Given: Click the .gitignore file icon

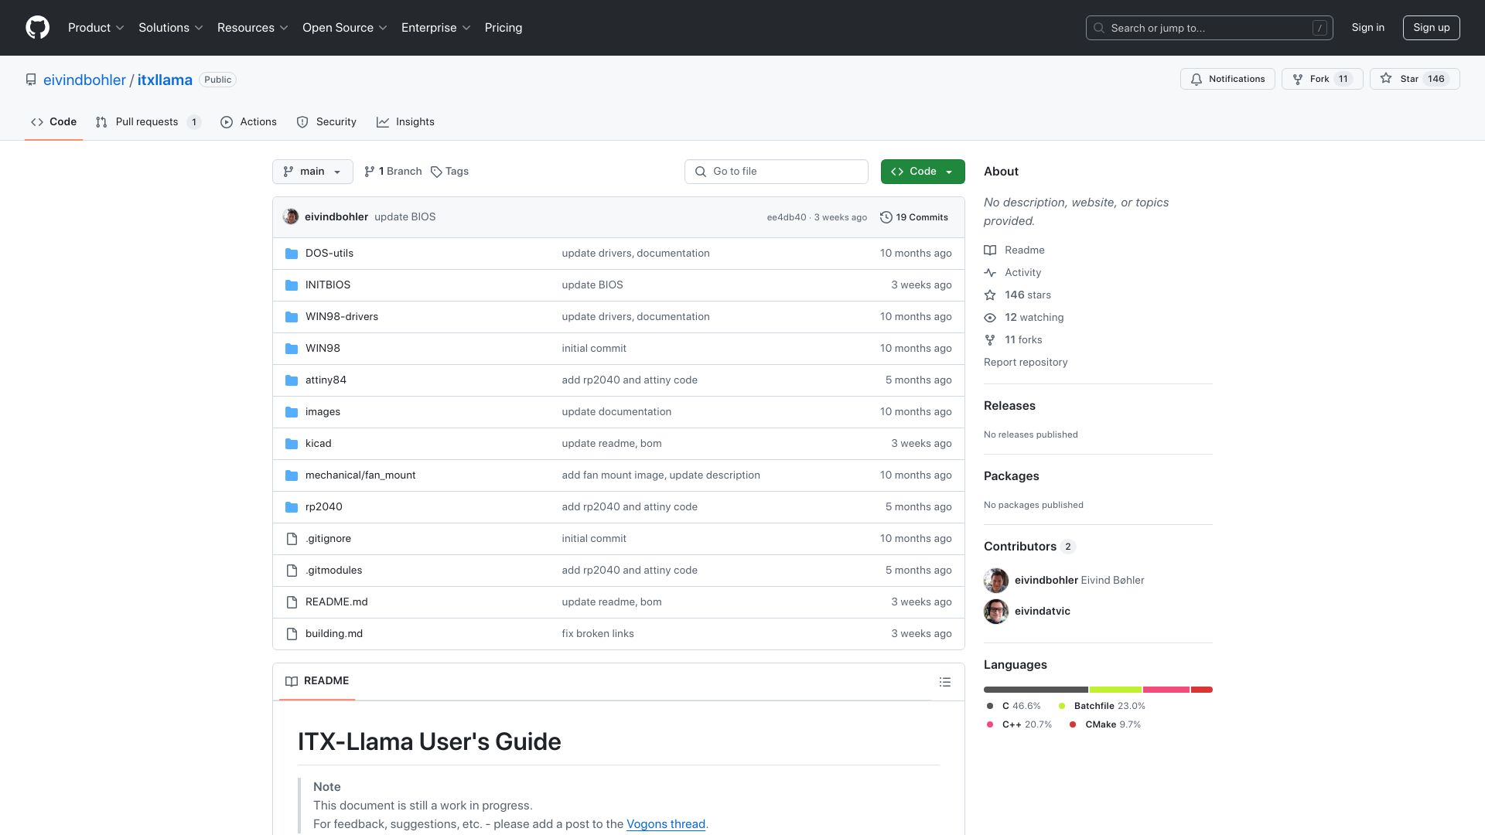Looking at the screenshot, I should pos(292,539).
